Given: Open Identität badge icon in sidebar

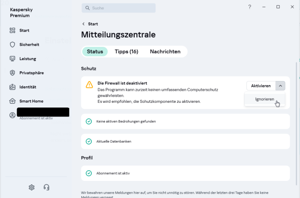Looking at the screenshot, I should click(x=12, y=87).
